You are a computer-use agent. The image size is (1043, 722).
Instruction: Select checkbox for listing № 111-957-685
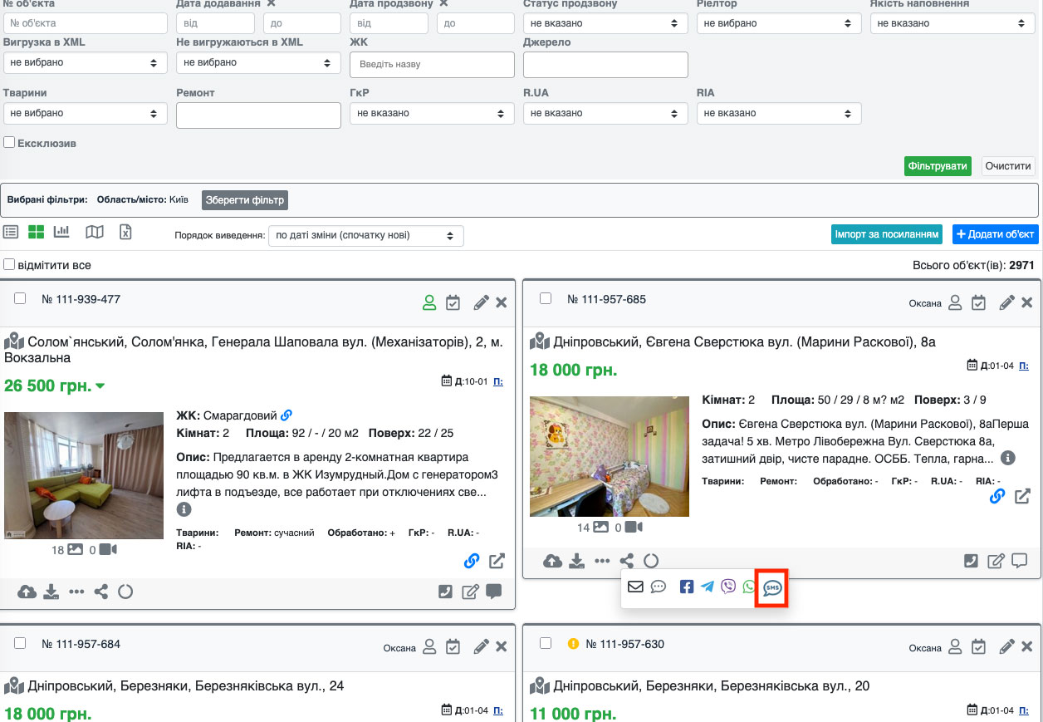(546, 298)
